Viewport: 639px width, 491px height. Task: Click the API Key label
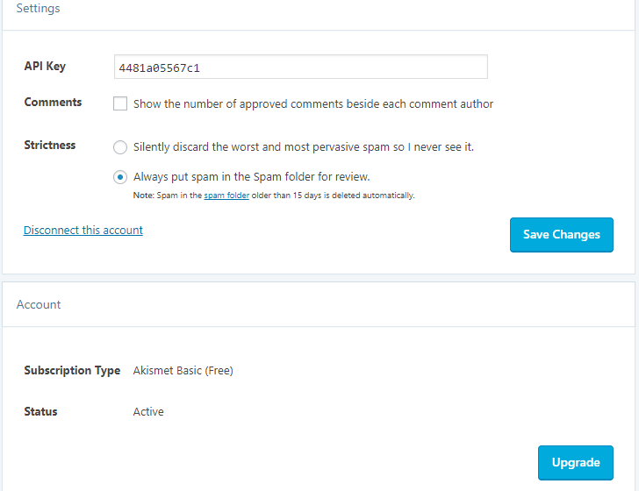tap(45, 66)
